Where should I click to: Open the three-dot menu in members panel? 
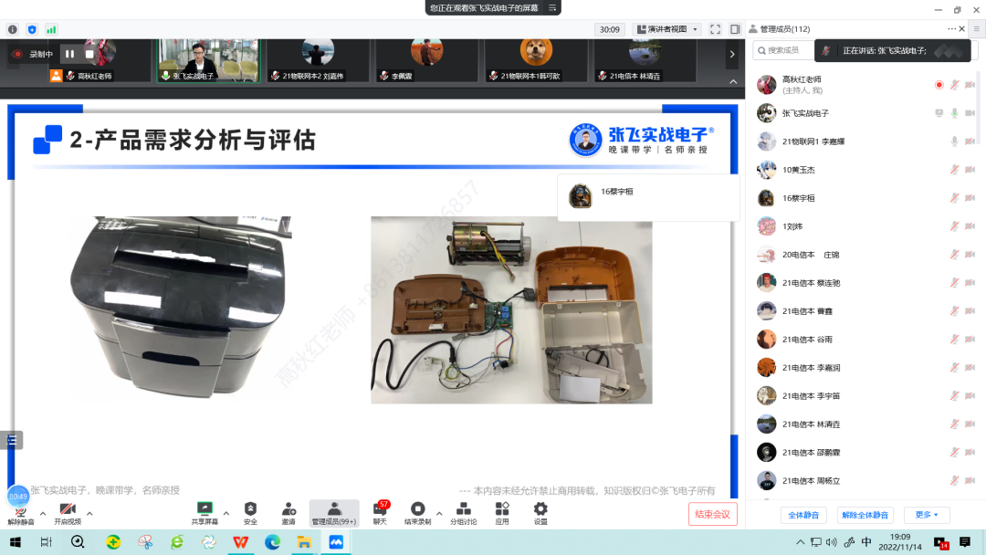pyautogui.click(x=952, y=29)
